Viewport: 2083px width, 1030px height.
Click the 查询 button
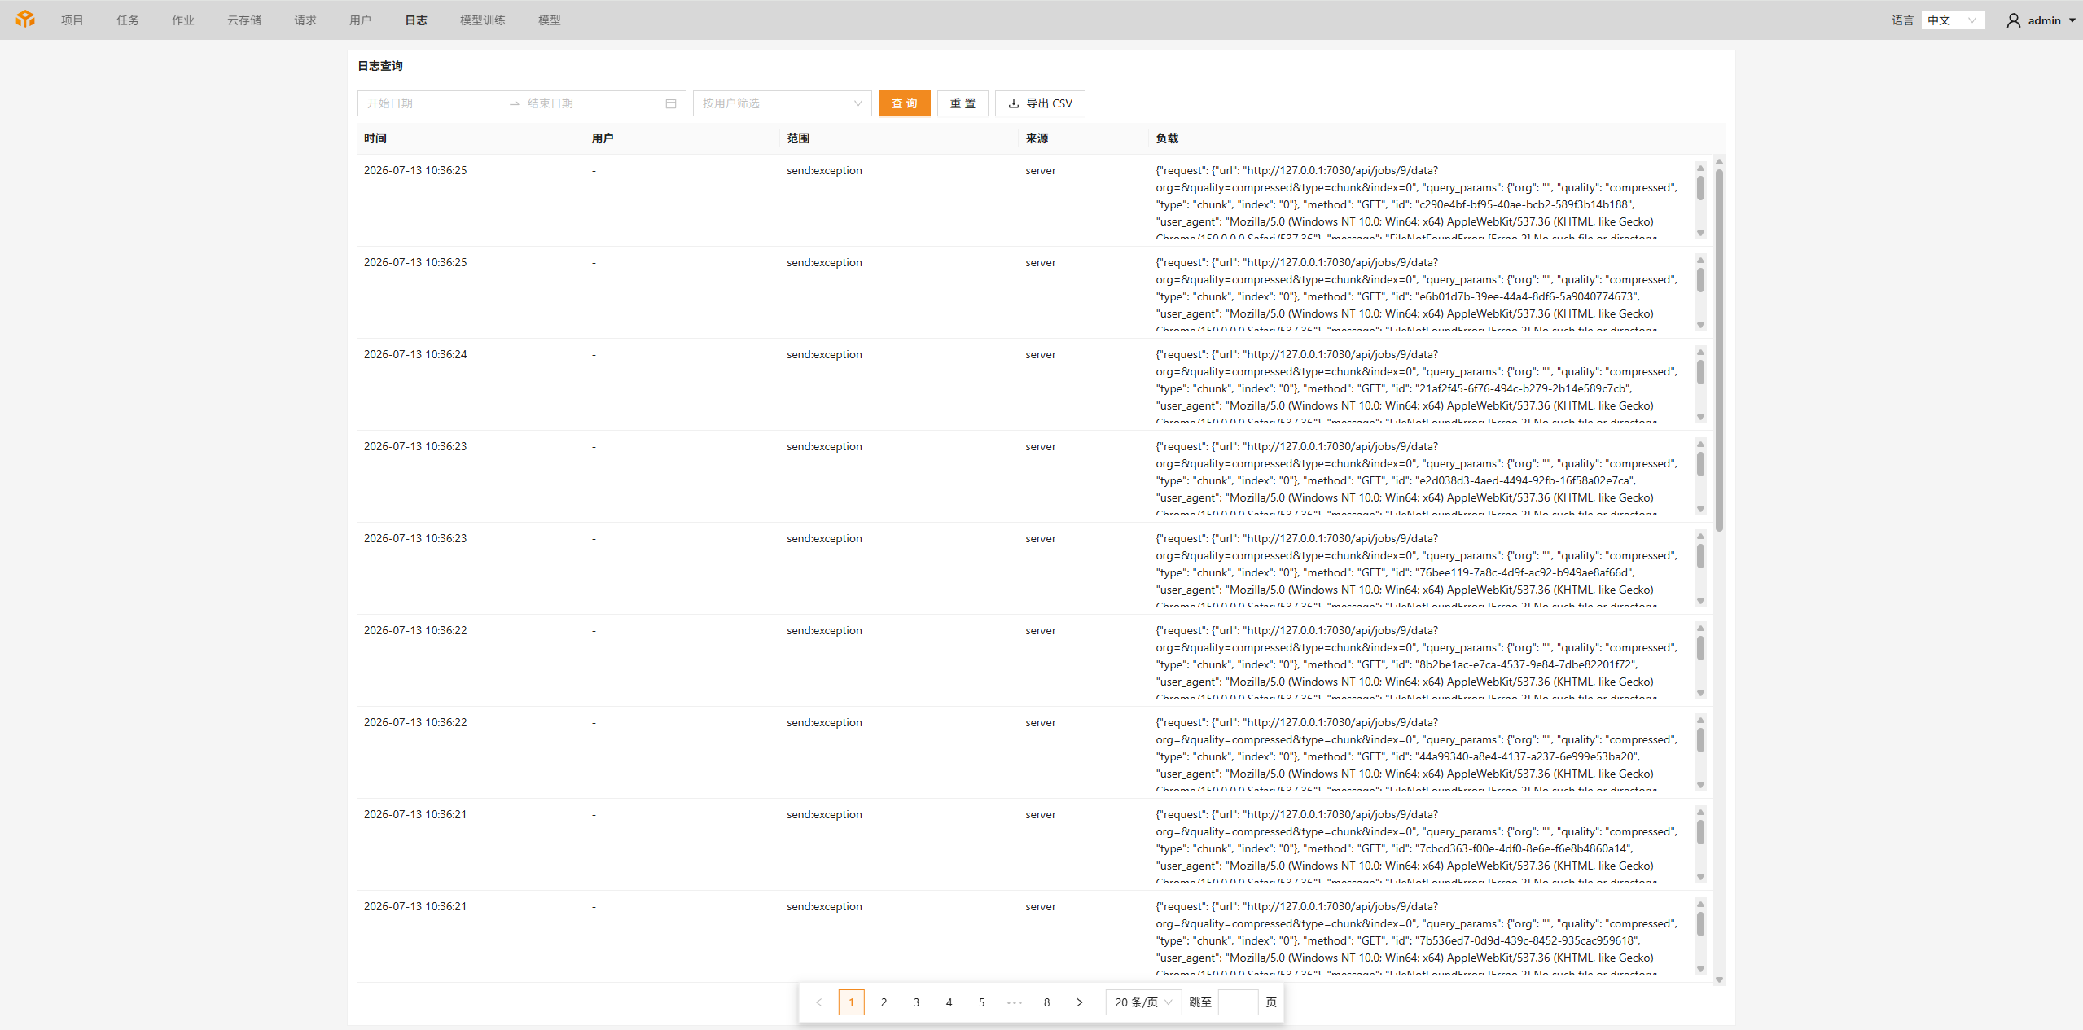[904, 103]
